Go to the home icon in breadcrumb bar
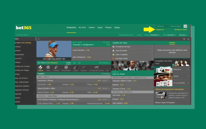 click(38, 39)
